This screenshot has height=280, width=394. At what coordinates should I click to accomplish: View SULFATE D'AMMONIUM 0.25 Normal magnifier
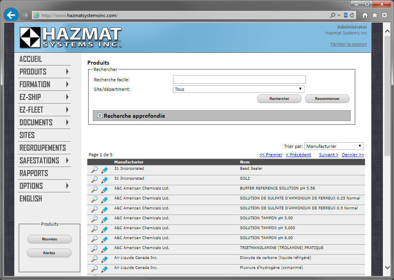pos(94,199)
